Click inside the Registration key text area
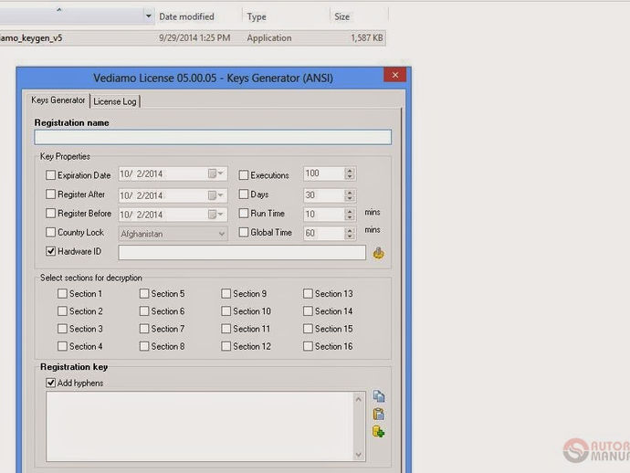The width and height of the screenshot is (630, 473). pyautogui.click(x=200, y=426)
